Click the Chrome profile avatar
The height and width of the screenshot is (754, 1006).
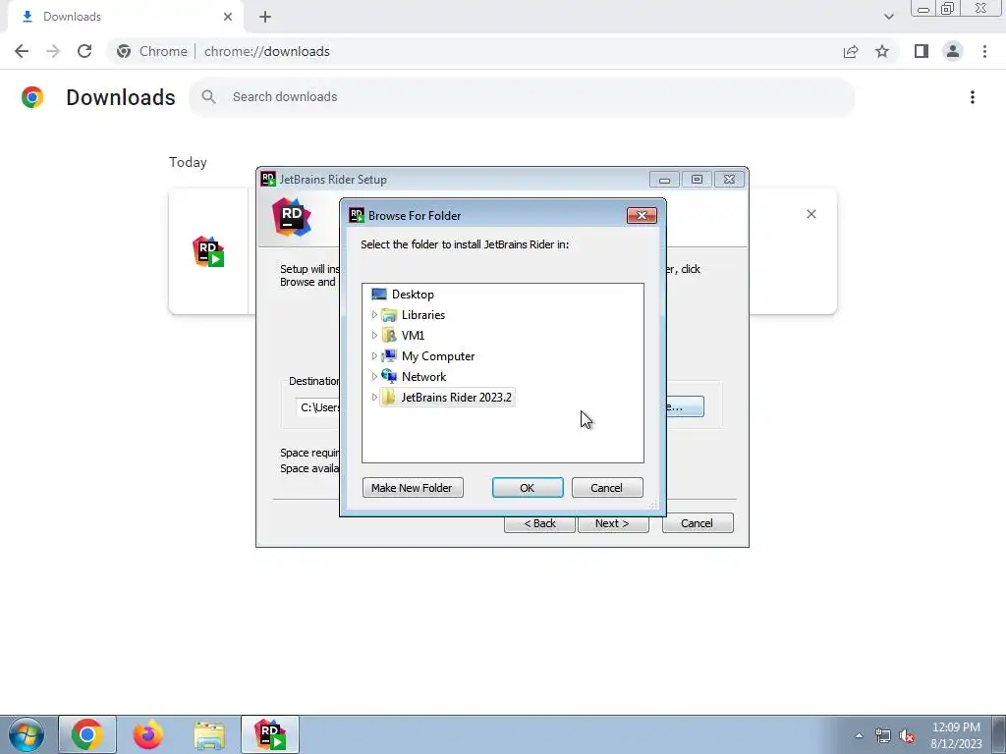952,51
